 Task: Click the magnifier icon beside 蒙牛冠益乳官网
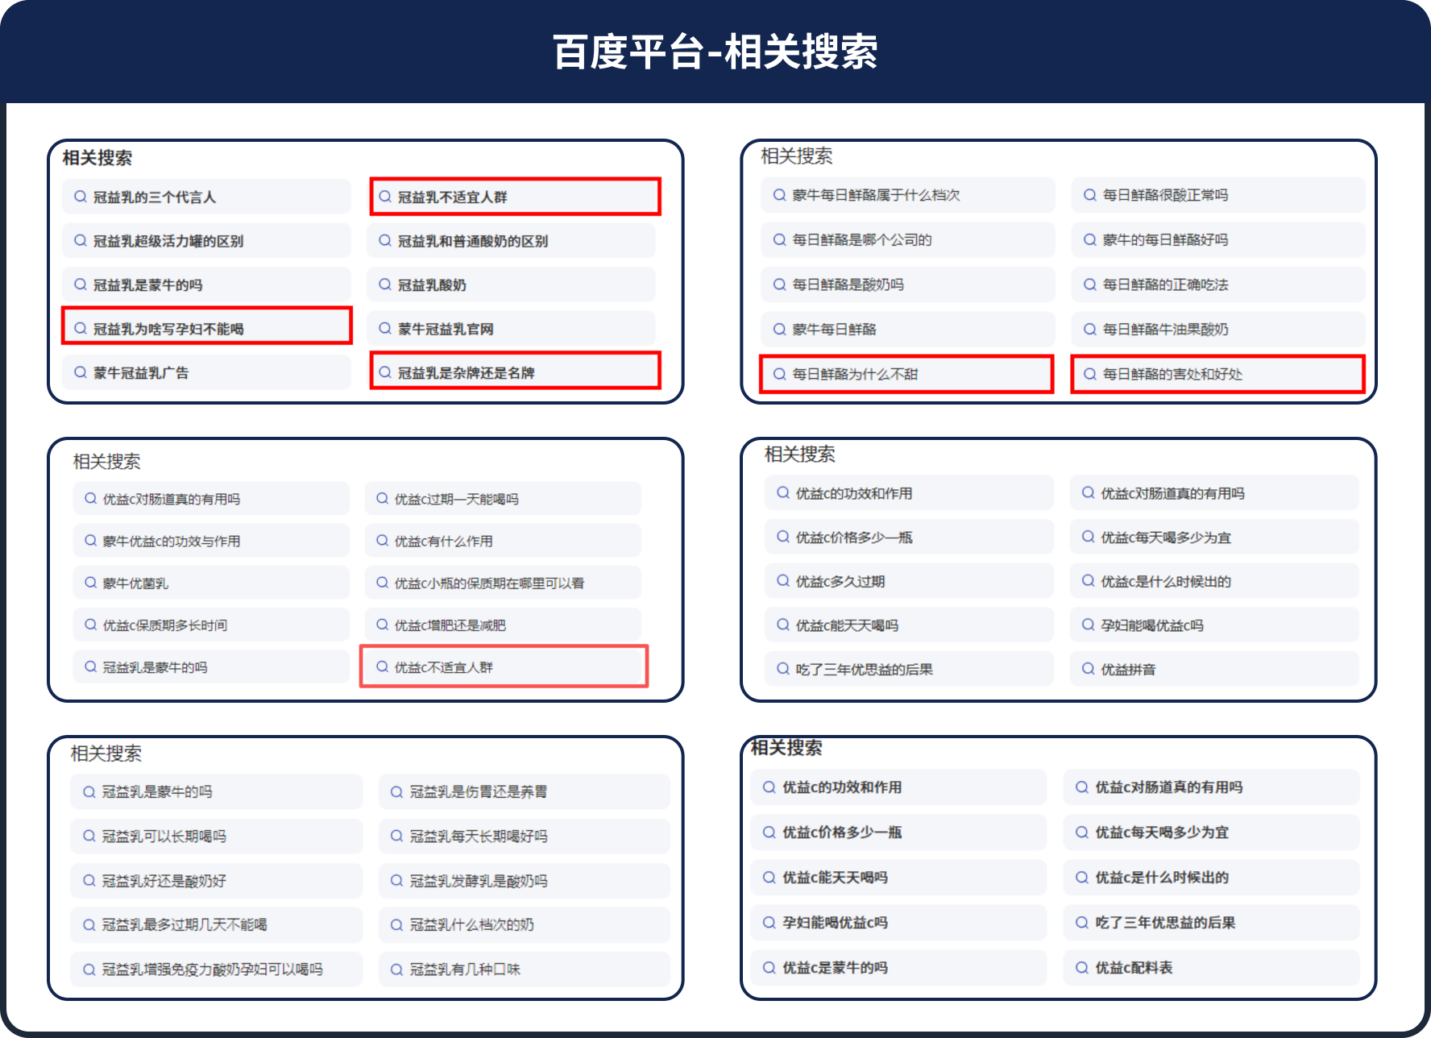tap(385, 328)
